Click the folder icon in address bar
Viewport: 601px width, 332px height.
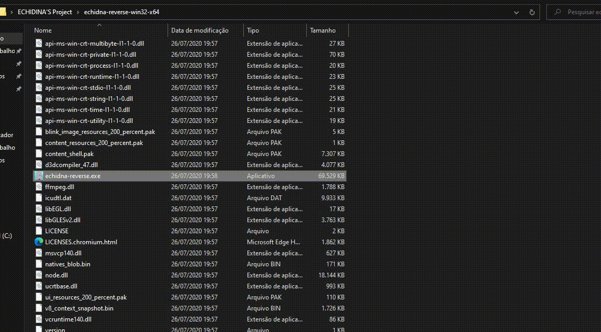click(3, 12)
